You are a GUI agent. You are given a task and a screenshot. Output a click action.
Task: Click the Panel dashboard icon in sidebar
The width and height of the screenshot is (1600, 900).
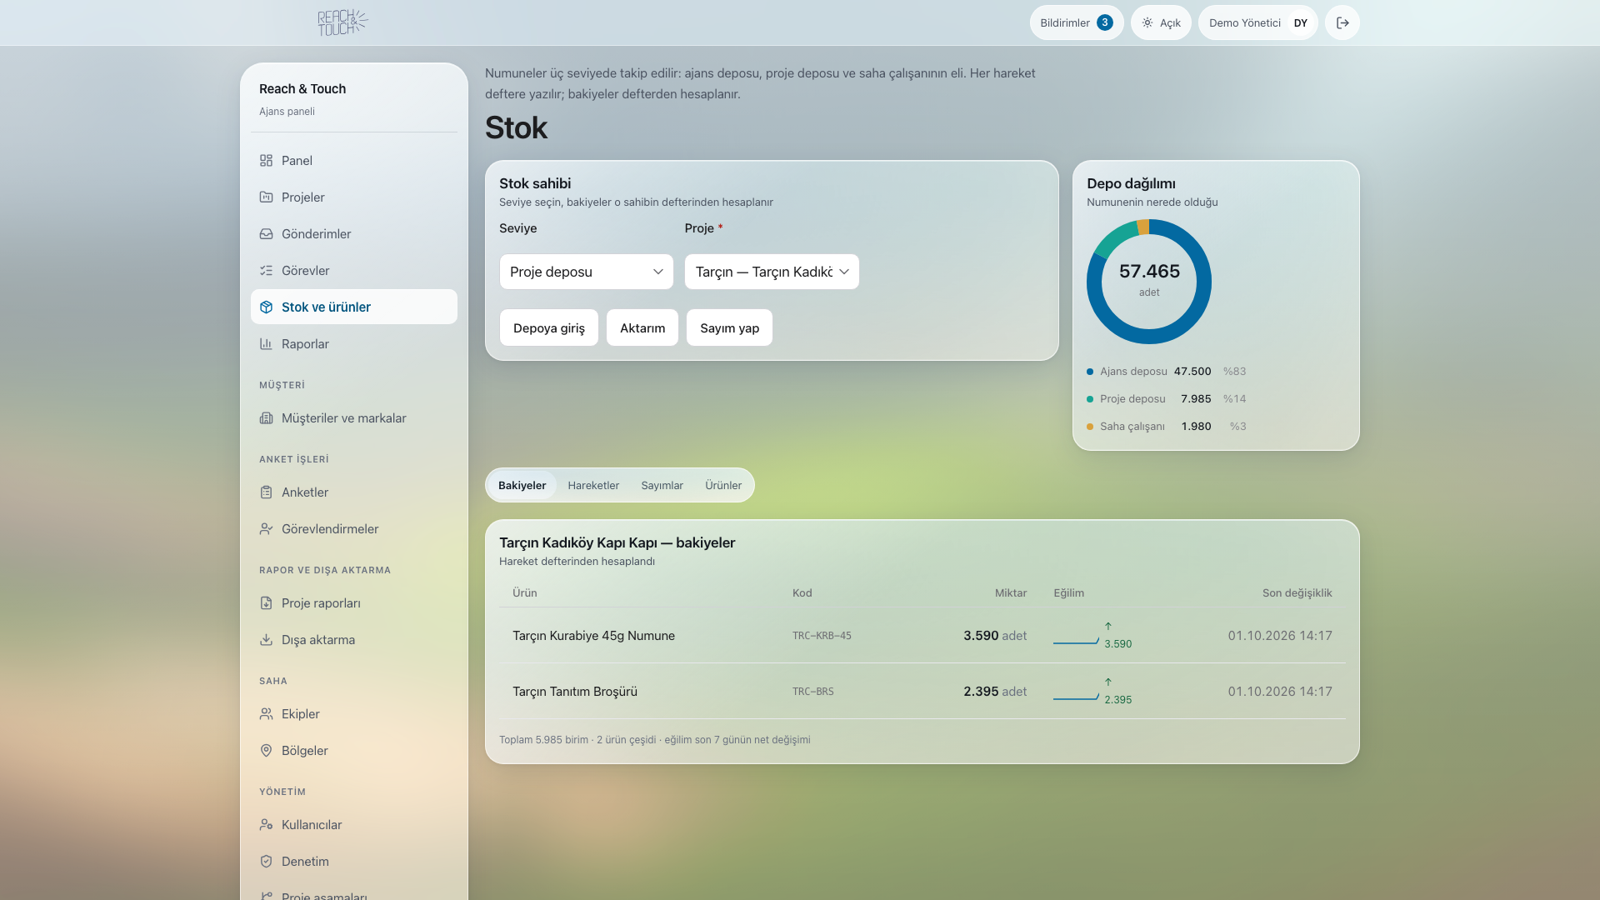pos(266,161)
